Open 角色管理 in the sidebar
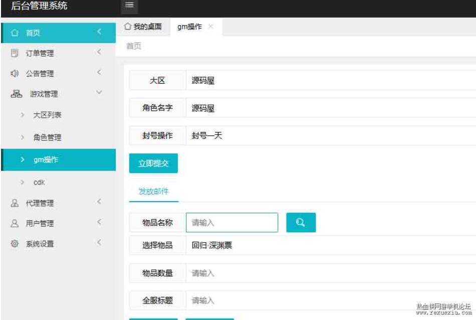The height and width of the screenshot is (320, 476). [48, 137]
